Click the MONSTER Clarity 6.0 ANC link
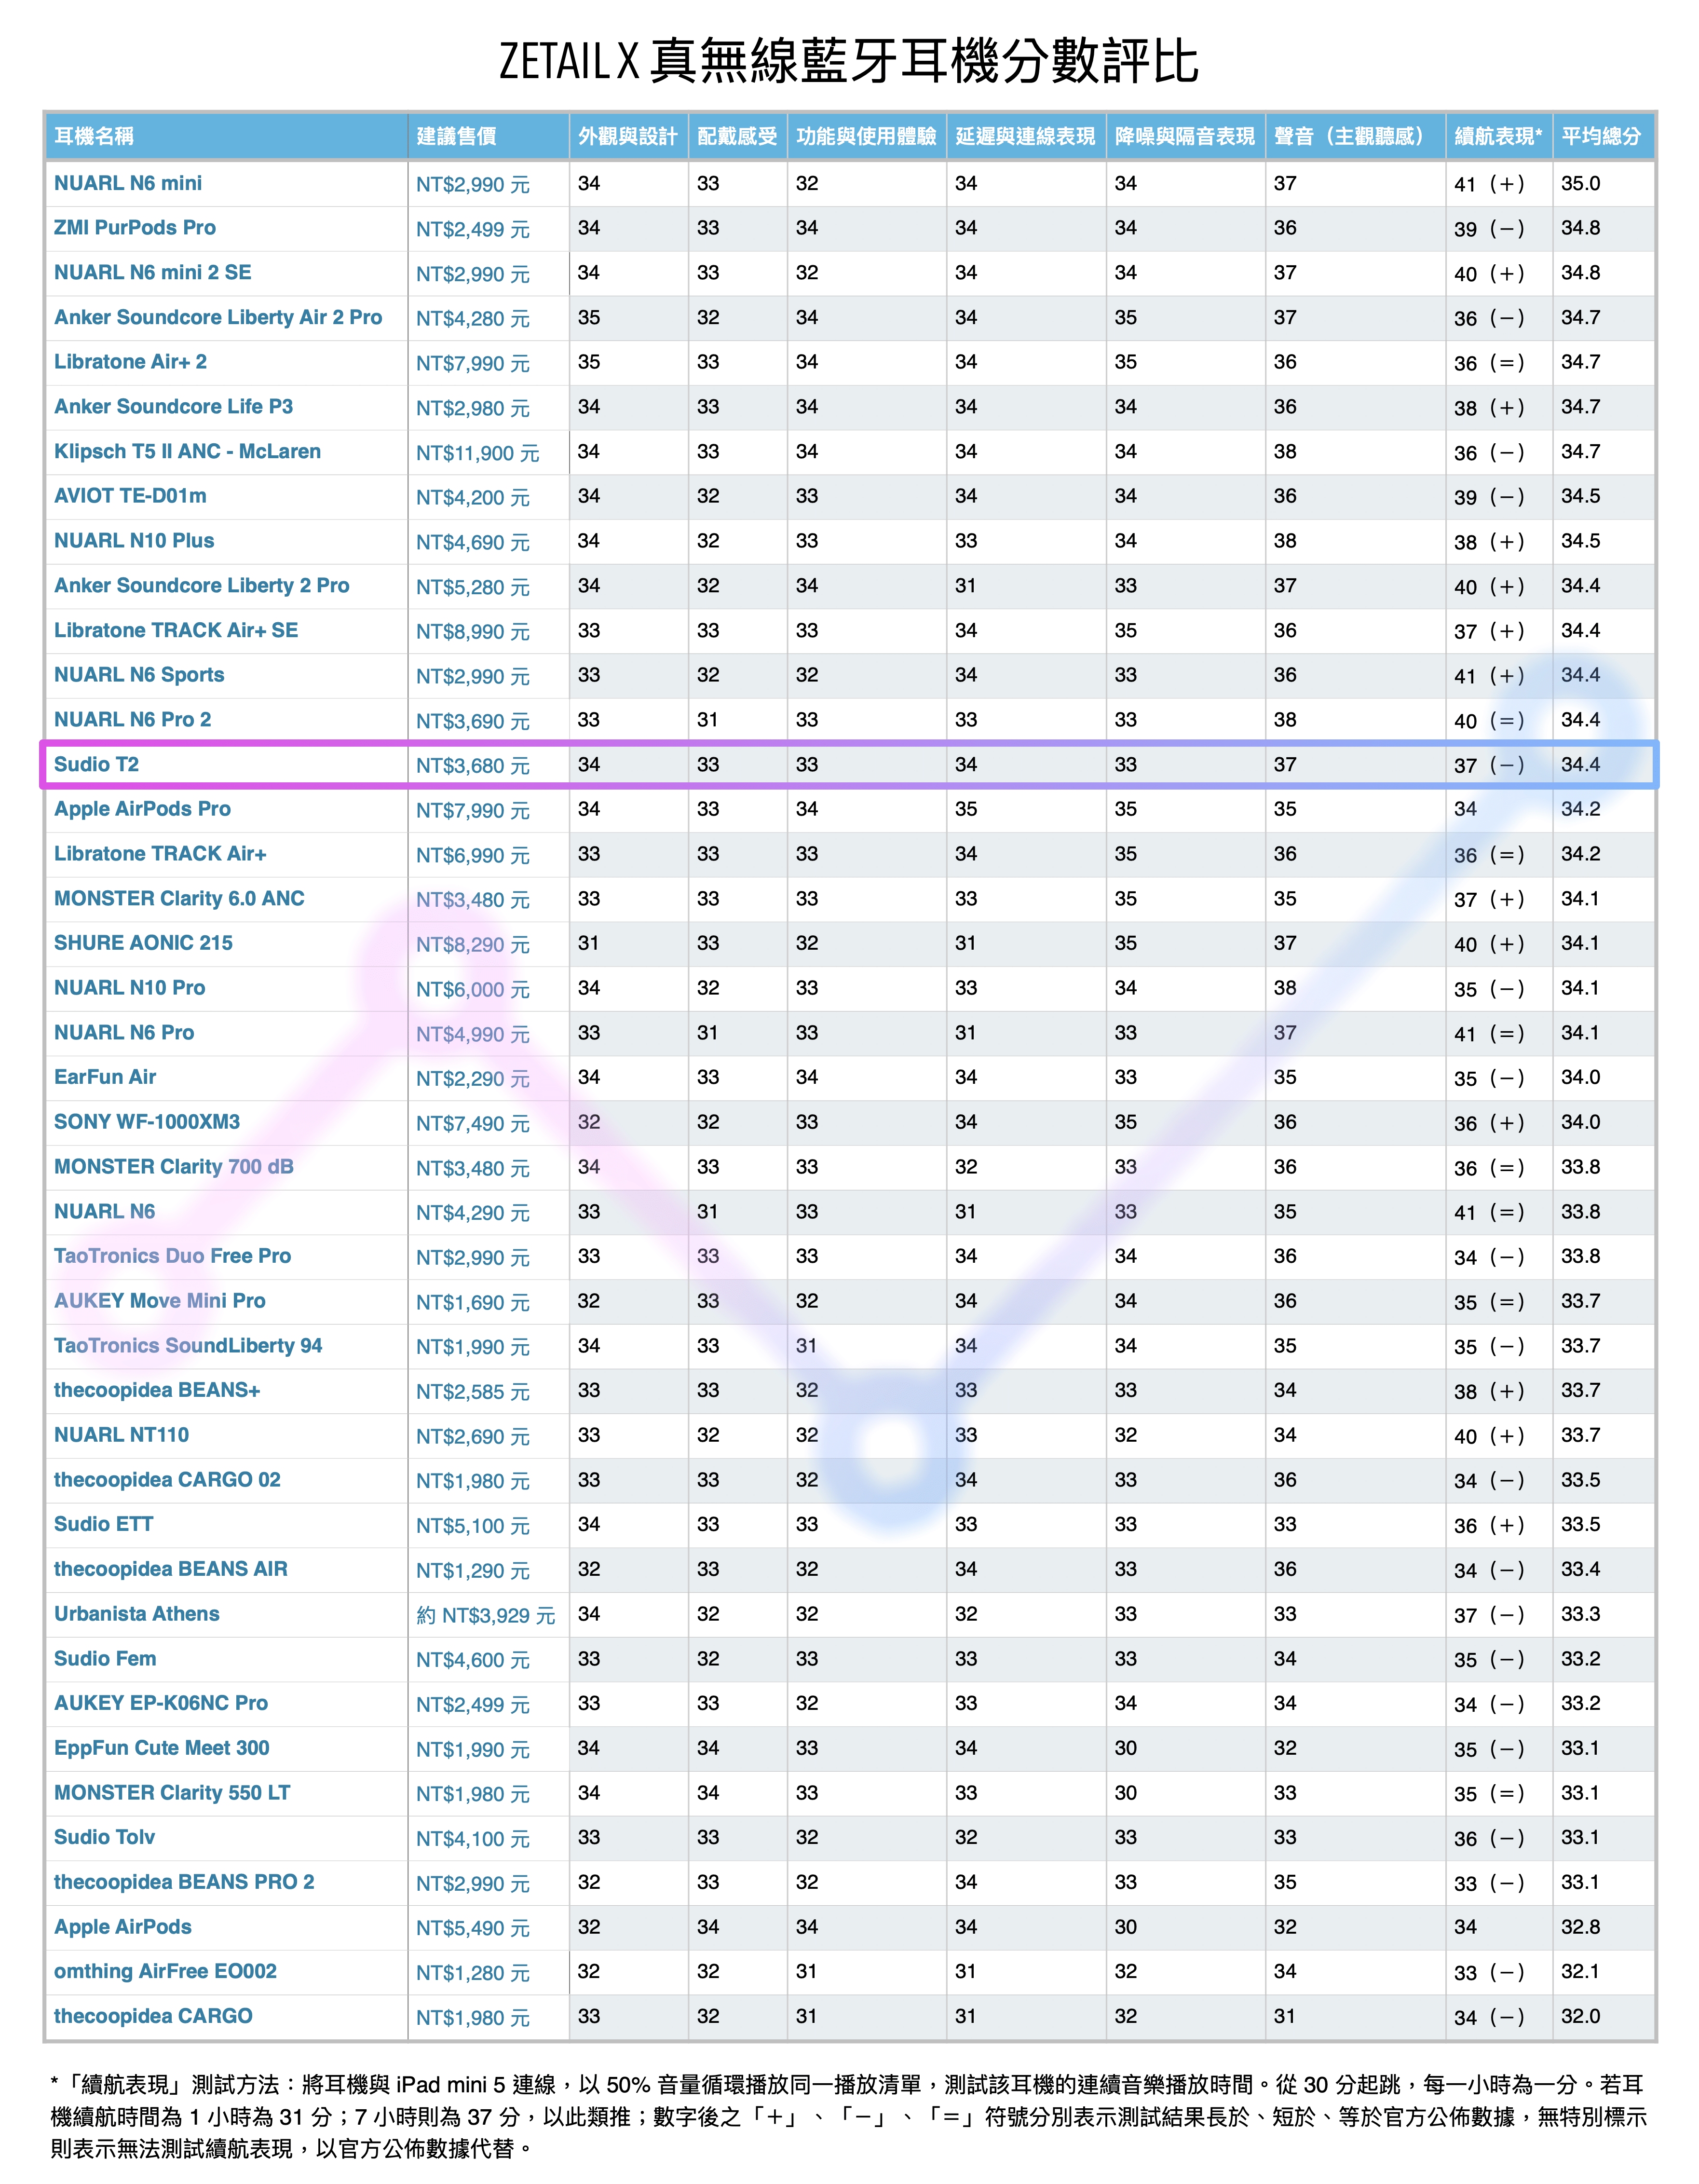The height and width of the screenshot is (2184, 1699). click(179, 898)
